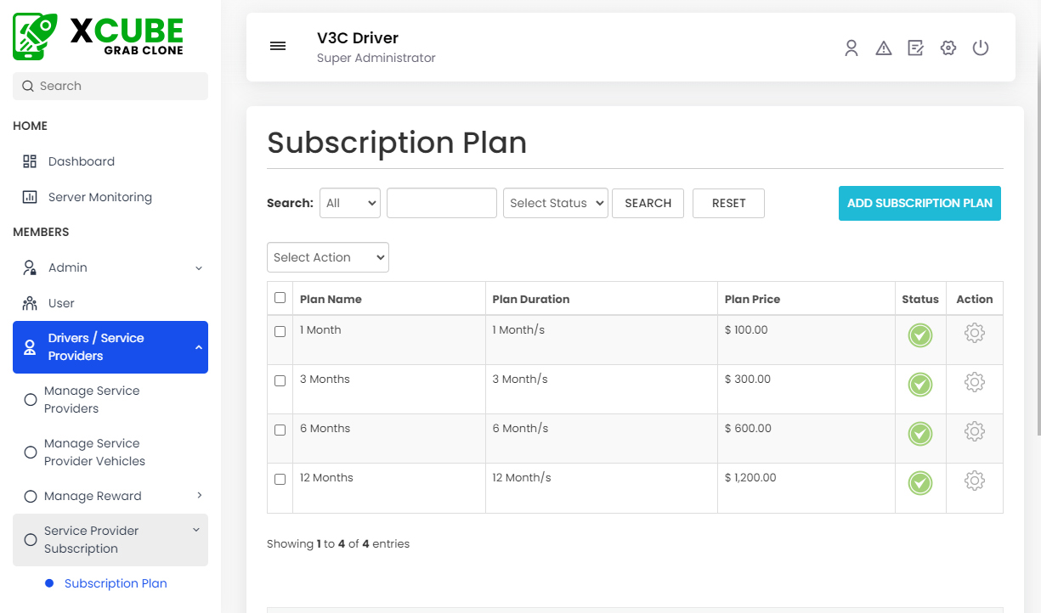Screen dimensions: 1041x613
Task: Toggle active status of the 6 Months plan
Action: click(x=920, y=434)
